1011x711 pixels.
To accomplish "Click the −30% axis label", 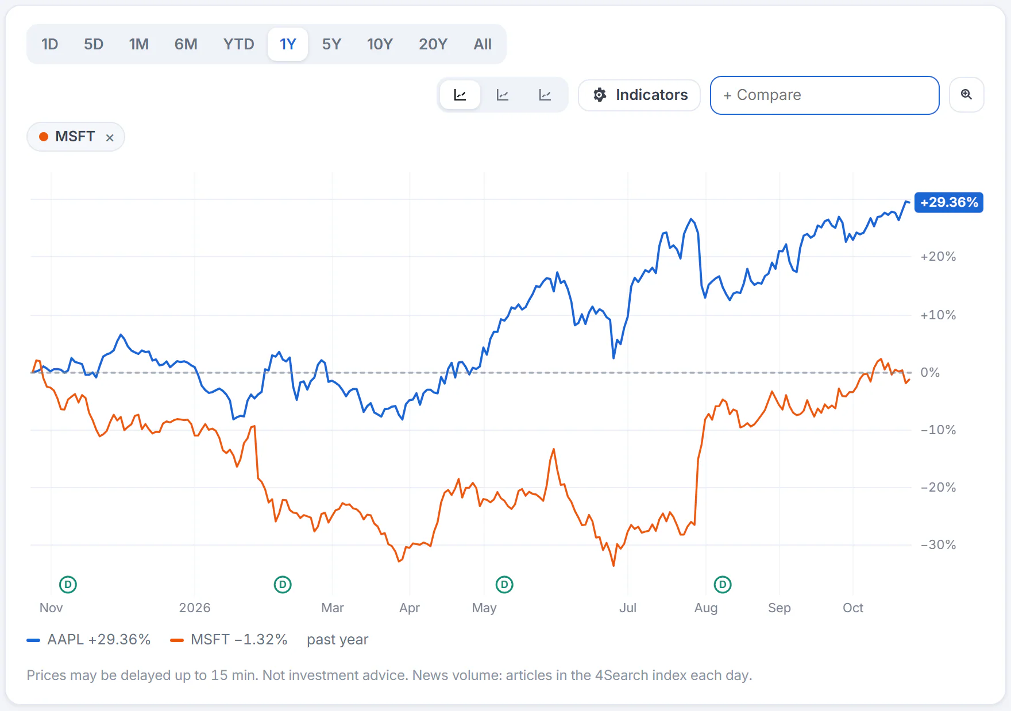I will (938, 545).
